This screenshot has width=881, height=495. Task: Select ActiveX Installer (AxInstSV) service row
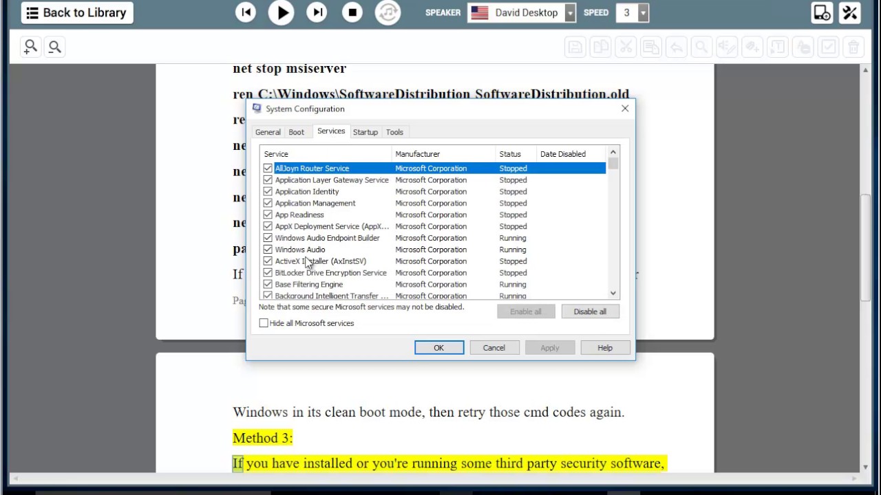pos(434,261)
